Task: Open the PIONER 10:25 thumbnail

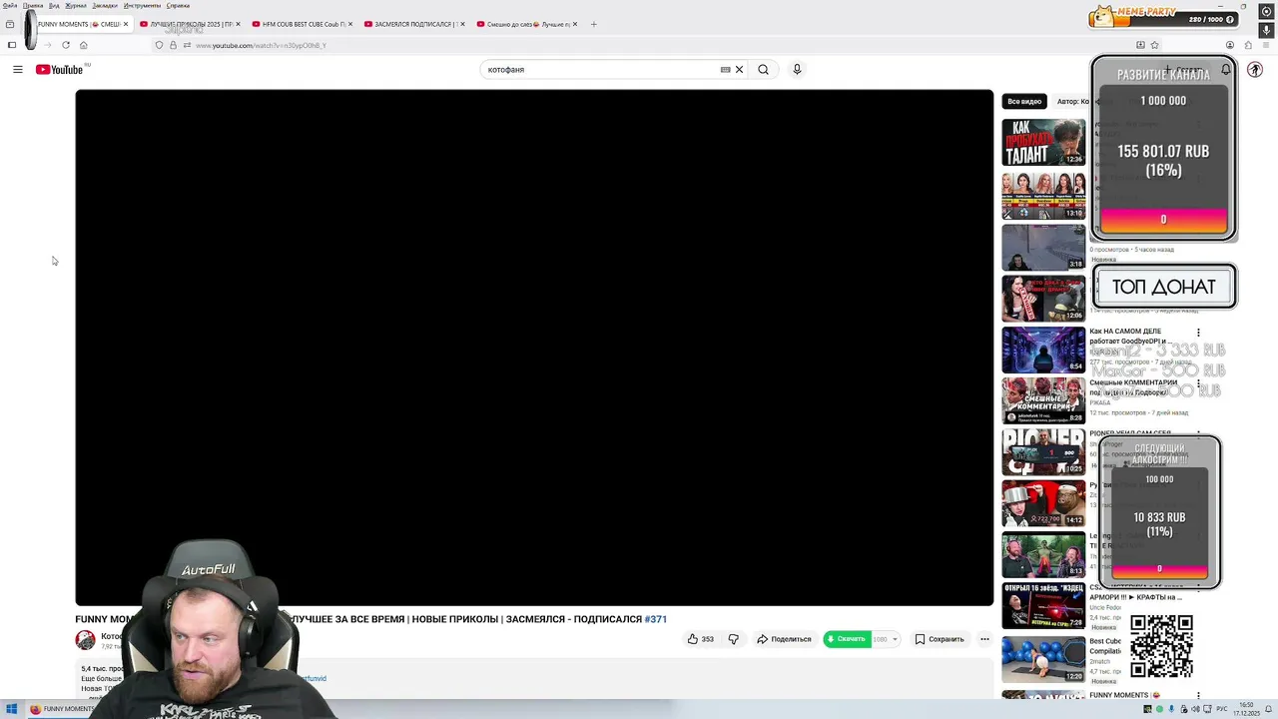Action: tap(1043, 452)
